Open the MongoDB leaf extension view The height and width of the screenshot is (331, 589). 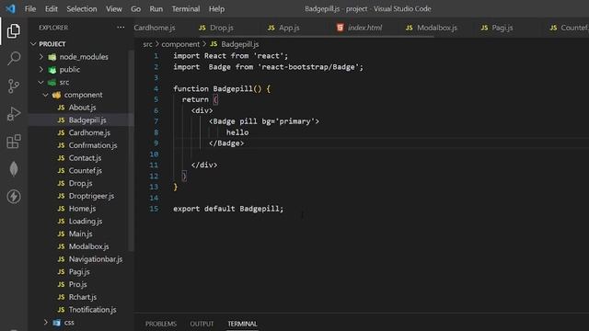(x=14, y=169)
